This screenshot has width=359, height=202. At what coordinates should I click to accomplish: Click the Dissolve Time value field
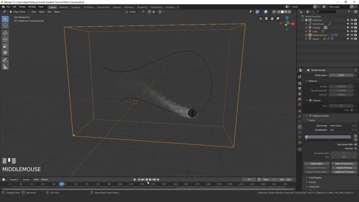341,106
